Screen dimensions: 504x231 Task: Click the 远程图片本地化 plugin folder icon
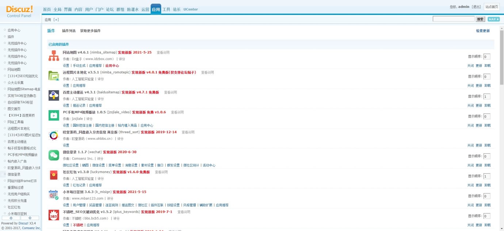(x=54, y=76)
